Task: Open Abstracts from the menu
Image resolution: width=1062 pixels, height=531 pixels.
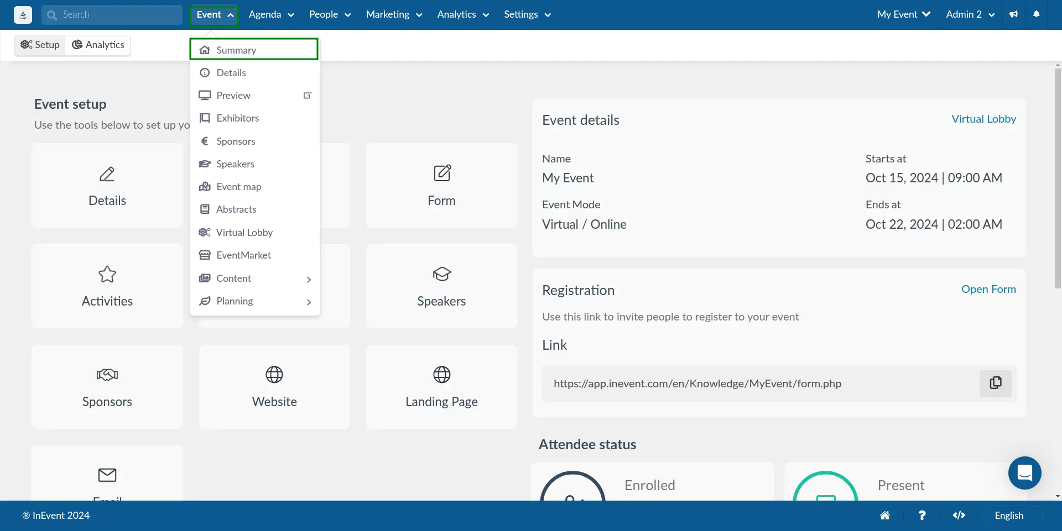Action: (x=255, y=209)
